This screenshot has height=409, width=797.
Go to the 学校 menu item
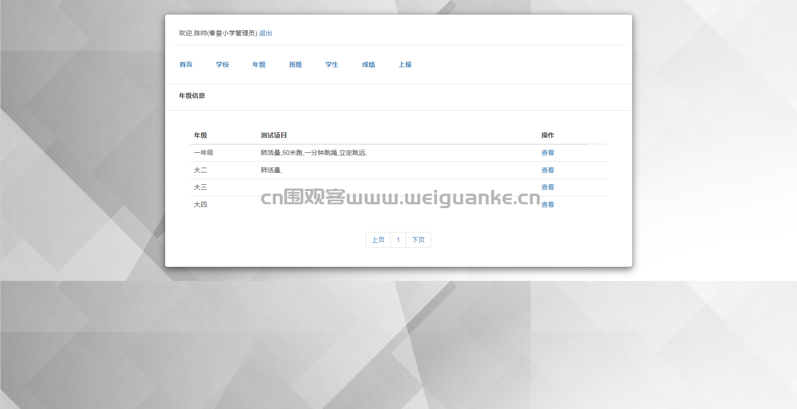[223, 65]
